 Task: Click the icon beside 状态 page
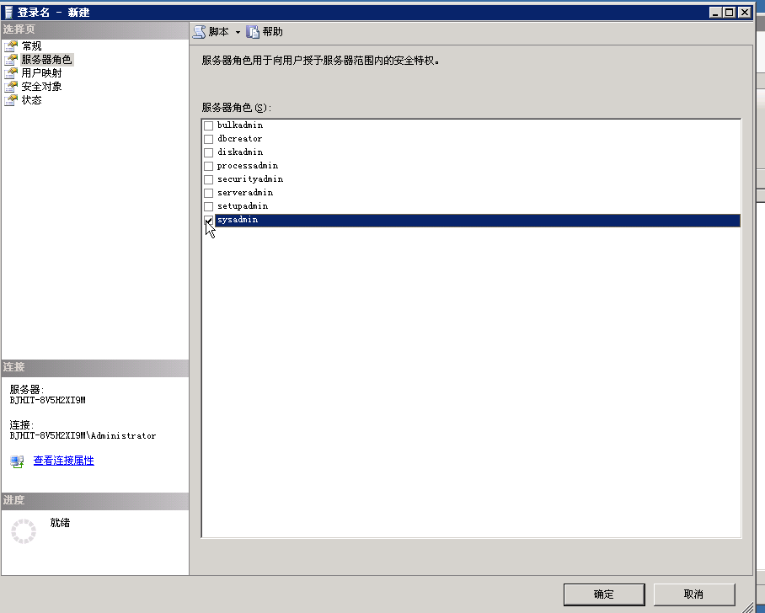(x=11, y=100)
